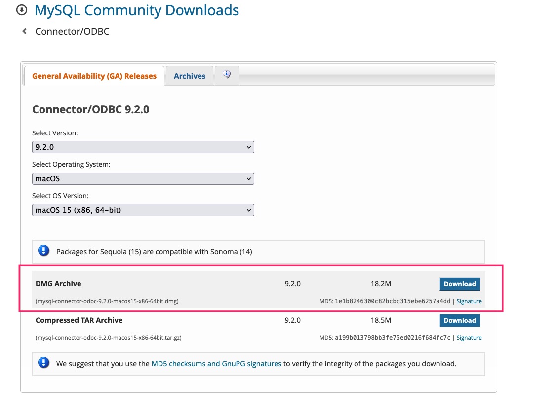Screen dimensions: 556x395
Task: Click the Sequoia compatibility notice text
Action: click(x=154, y=252)
